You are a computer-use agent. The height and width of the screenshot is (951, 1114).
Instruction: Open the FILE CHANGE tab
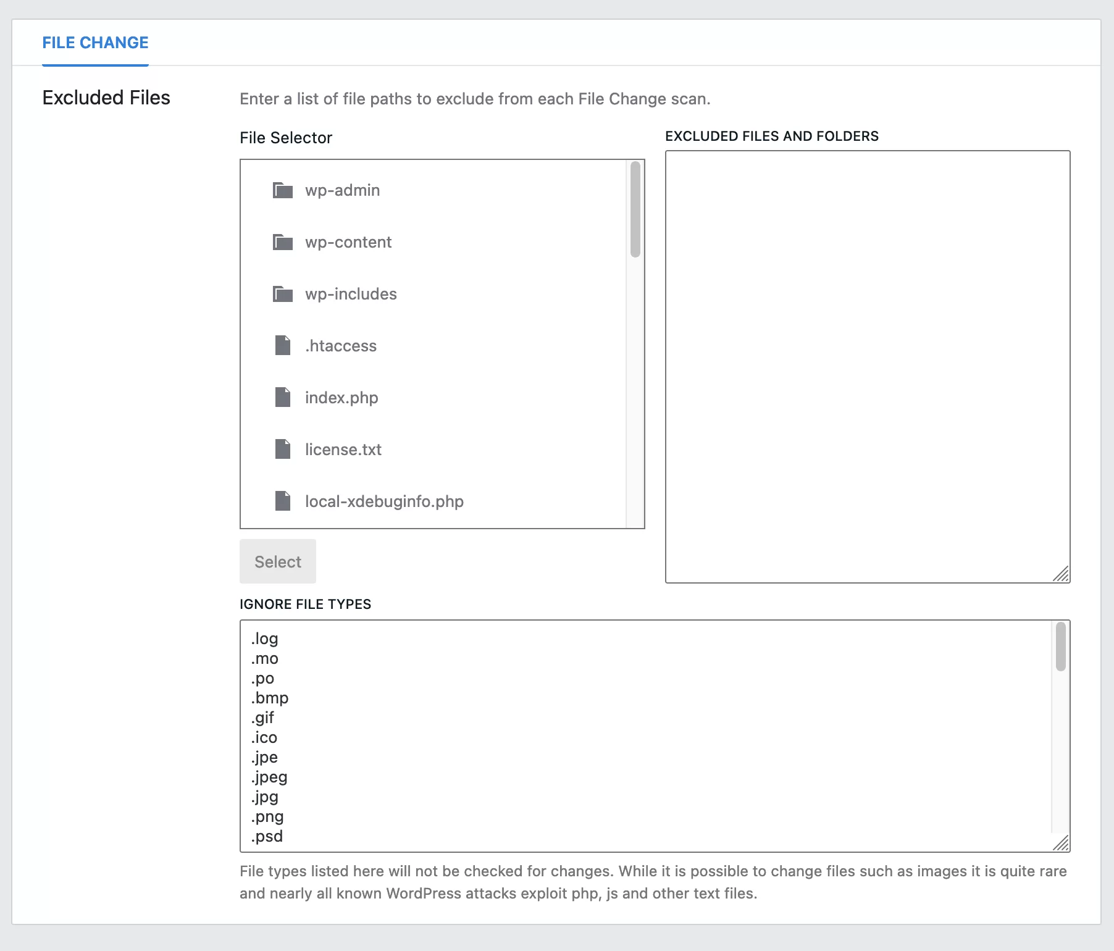(95, 43)
